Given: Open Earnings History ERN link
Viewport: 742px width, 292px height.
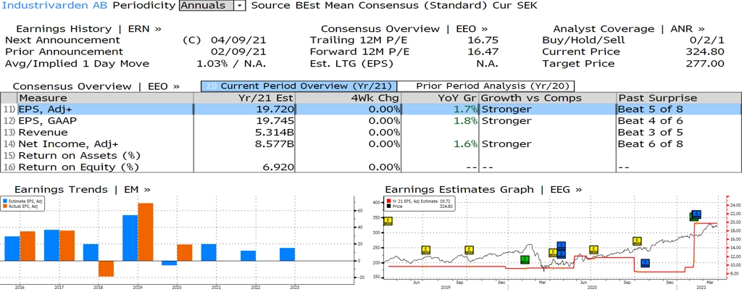Looking at the screenshot, I should point(88,29).
